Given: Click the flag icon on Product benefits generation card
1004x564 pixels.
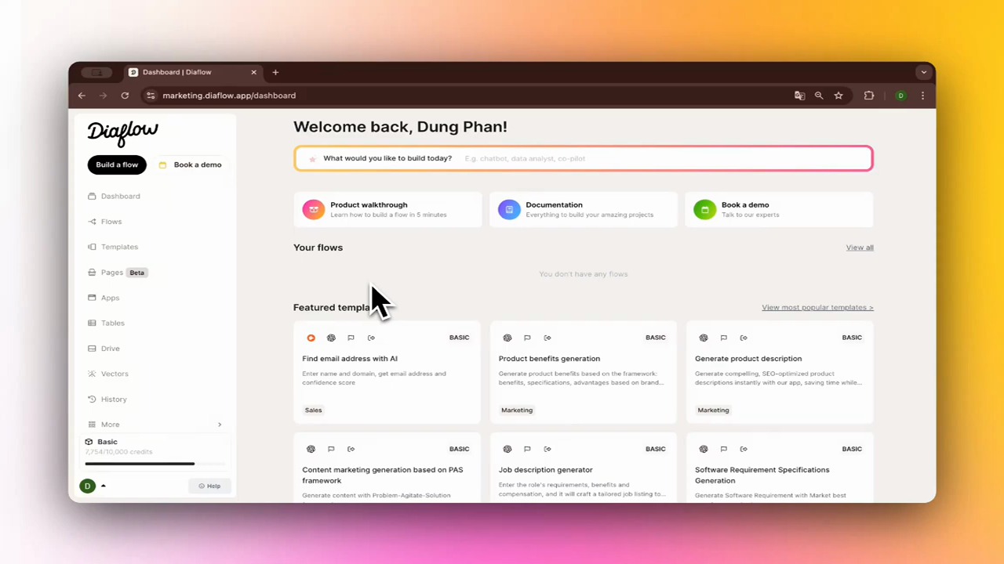Looking at the screenshot, I should tap(527, 338).
